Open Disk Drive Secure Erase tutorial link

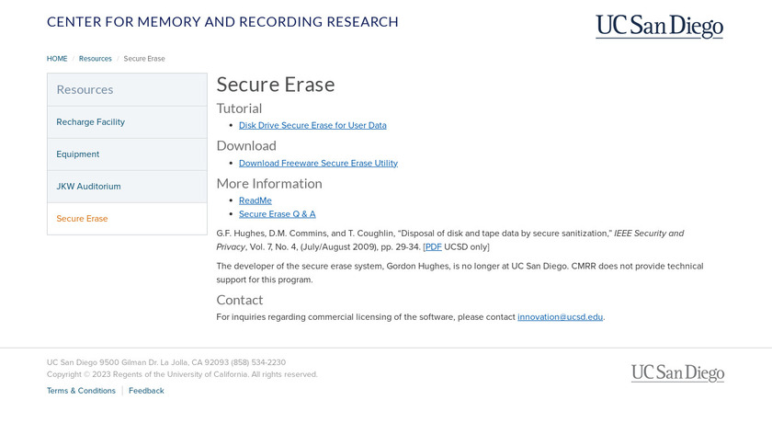coord(312,125)
